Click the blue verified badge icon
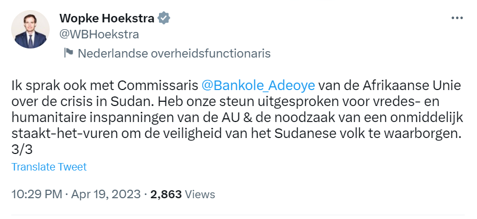The image size is (477, 219). [x=164, y=19]
